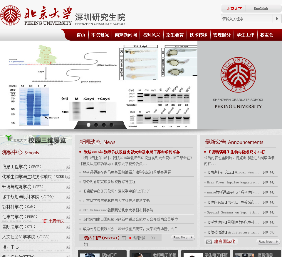The height and width of the screenshot is (257, 282).
Task: Open news 汇丰商学院与柏林自由大学签署合作意向书
Action: pos(116,200)
